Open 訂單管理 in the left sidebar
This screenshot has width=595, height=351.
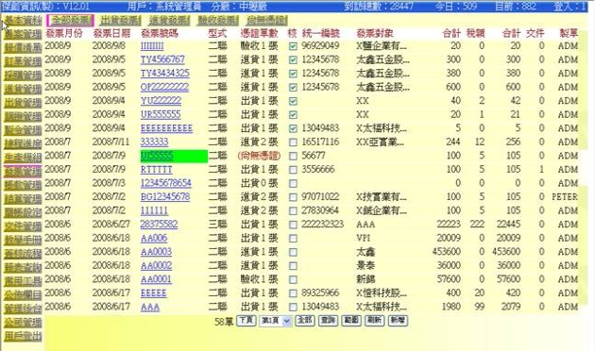[x=24, y=61]
